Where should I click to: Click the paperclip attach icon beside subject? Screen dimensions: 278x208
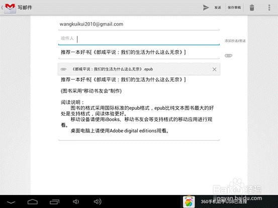[x=228, y=56]
